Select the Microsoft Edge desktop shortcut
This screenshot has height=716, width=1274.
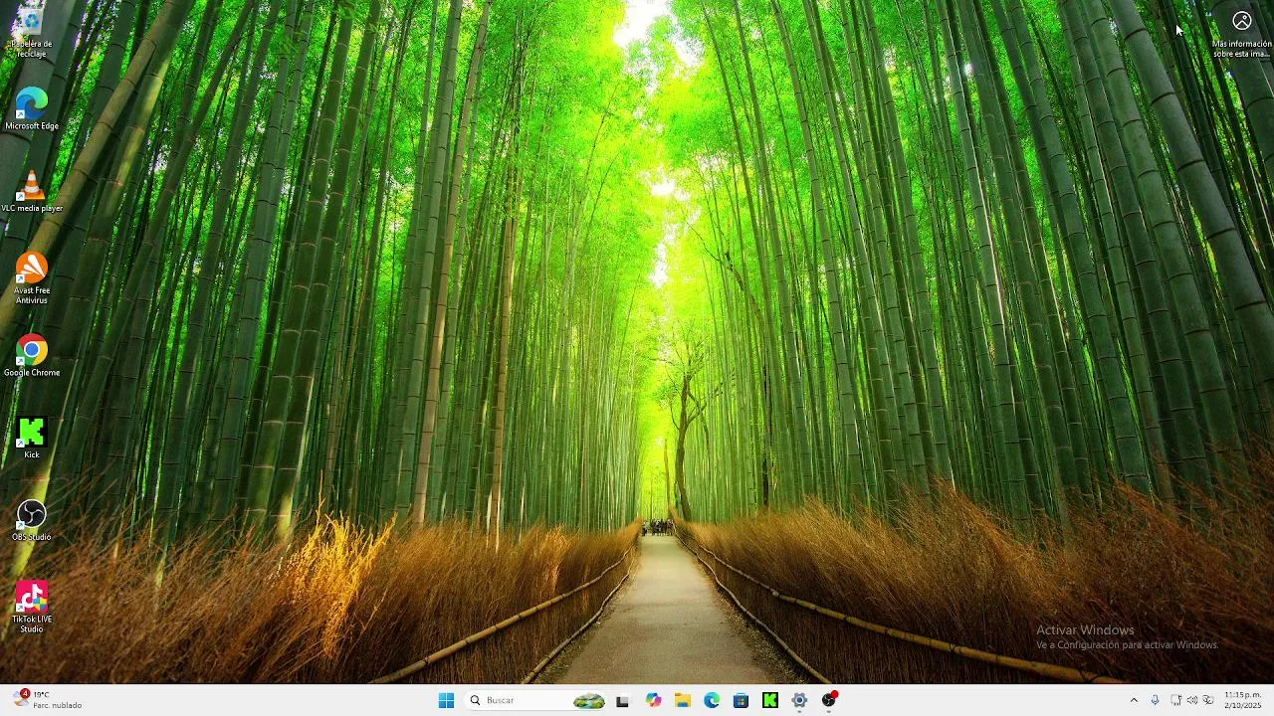coord(31,109)
